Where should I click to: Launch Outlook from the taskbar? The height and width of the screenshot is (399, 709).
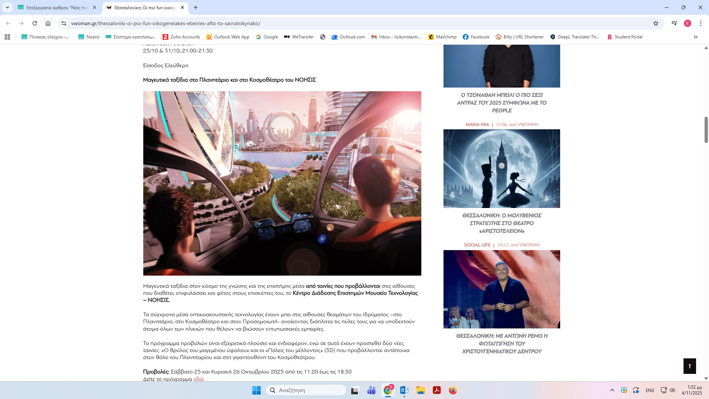[404, 391]
